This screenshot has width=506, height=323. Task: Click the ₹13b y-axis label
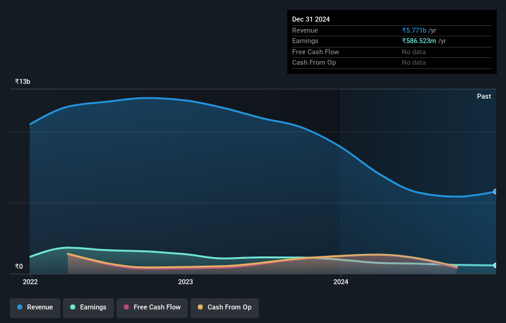click(x=23, y=81)
